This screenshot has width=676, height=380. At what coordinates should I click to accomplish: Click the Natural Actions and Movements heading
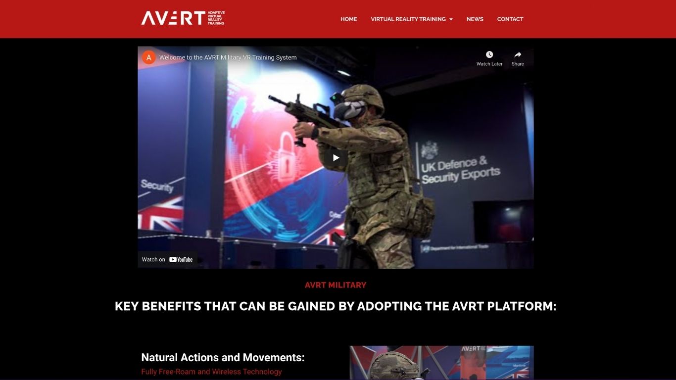pyautogui.click(x=223, y=357)
